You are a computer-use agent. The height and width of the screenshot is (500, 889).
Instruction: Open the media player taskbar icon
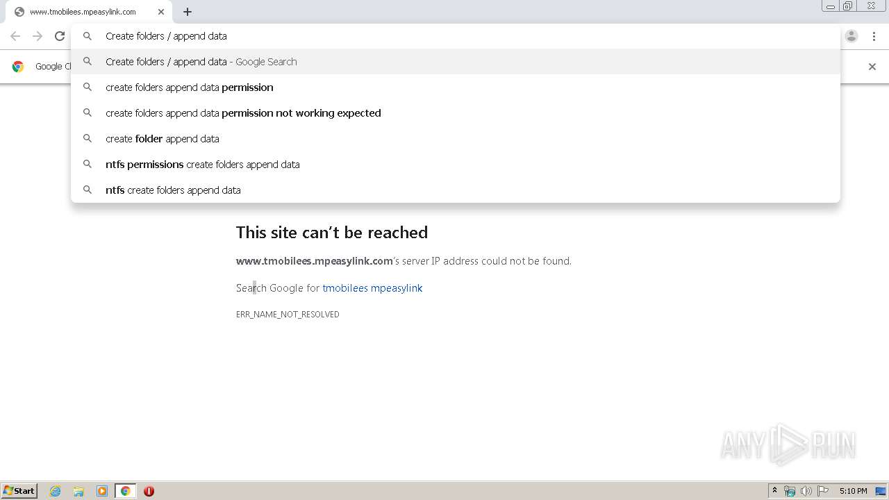tap(102, 491)
